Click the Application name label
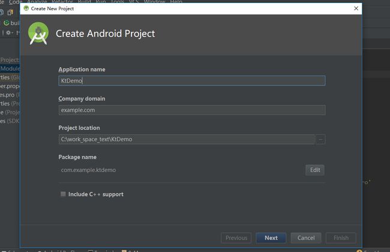 82,70
